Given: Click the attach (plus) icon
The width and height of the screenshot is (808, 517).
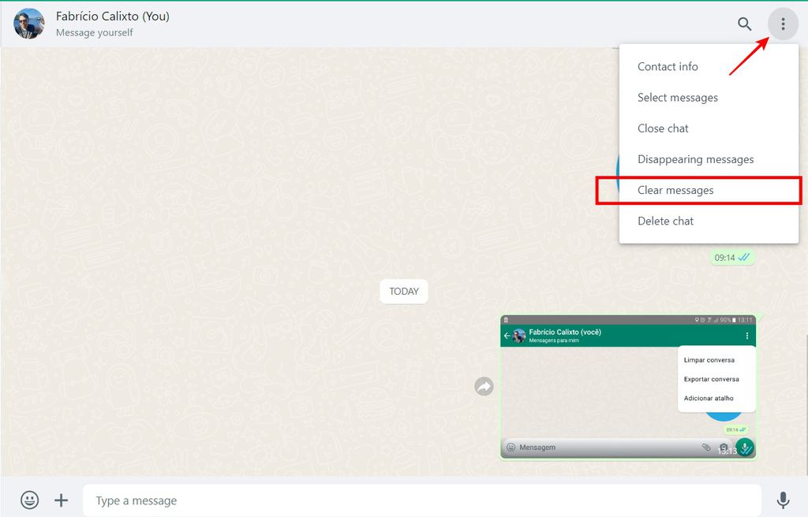Looking at the screenshot, I should pyautogui.click(x=61, y=500).
